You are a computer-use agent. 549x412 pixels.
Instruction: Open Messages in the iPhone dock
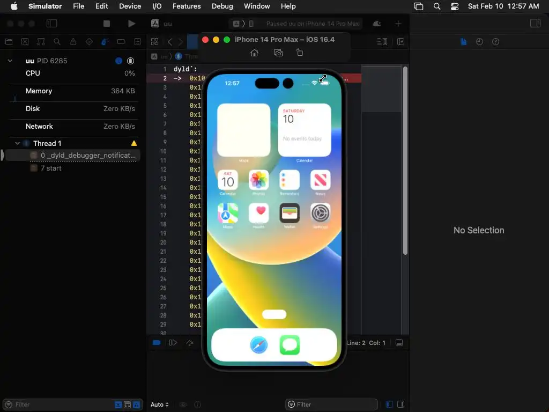(x=290, y=345)
